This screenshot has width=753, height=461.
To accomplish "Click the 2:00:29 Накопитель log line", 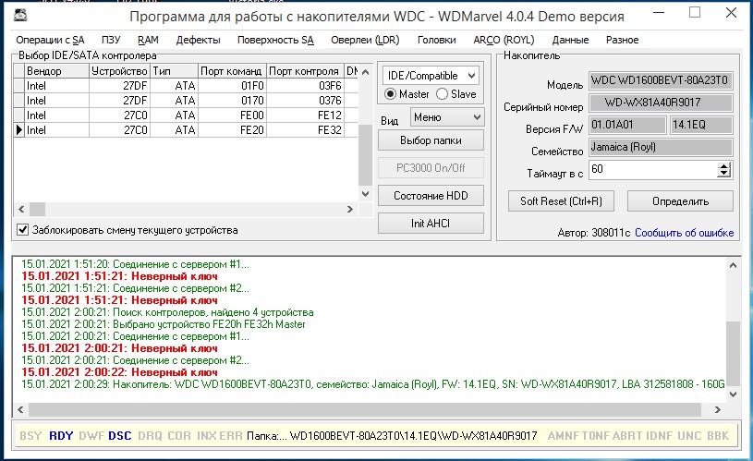I will (372, 384).
